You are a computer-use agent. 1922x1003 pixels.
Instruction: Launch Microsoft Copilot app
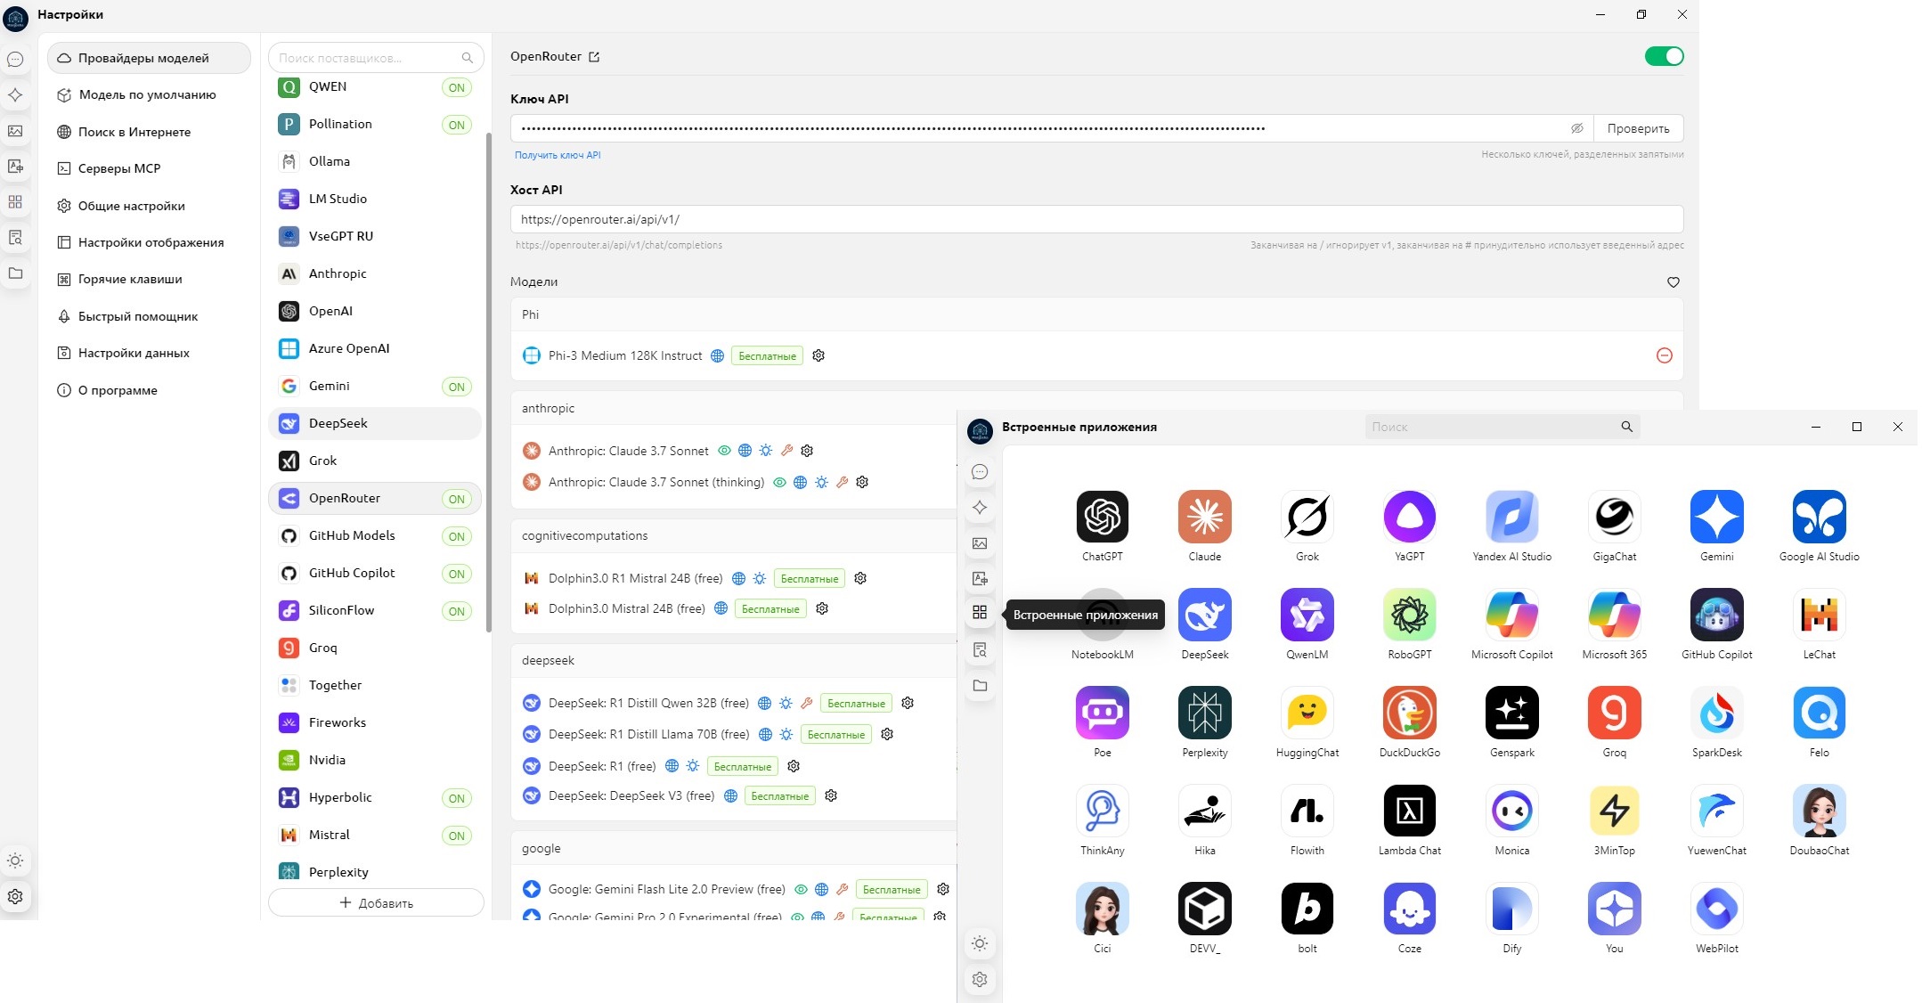[x=1511, y=615]
